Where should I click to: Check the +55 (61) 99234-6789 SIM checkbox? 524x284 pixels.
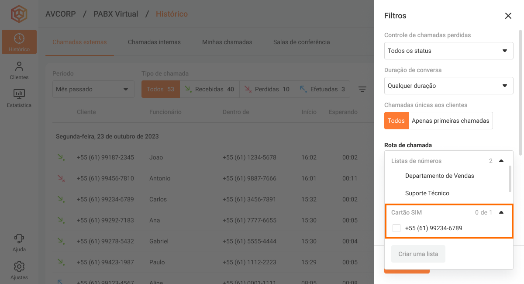tap(396, 228)
